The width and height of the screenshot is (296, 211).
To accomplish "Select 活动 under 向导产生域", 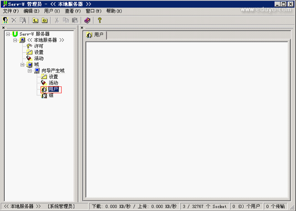I will (x=53, y=83).
